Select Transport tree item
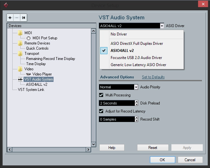This screenshot has width=210, height=168. (32, 54)
